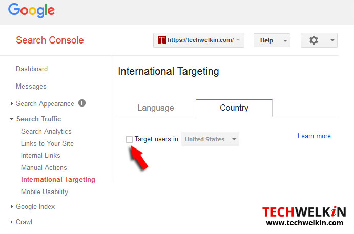
Task: Click the Google logo
Action: (31, 10)
